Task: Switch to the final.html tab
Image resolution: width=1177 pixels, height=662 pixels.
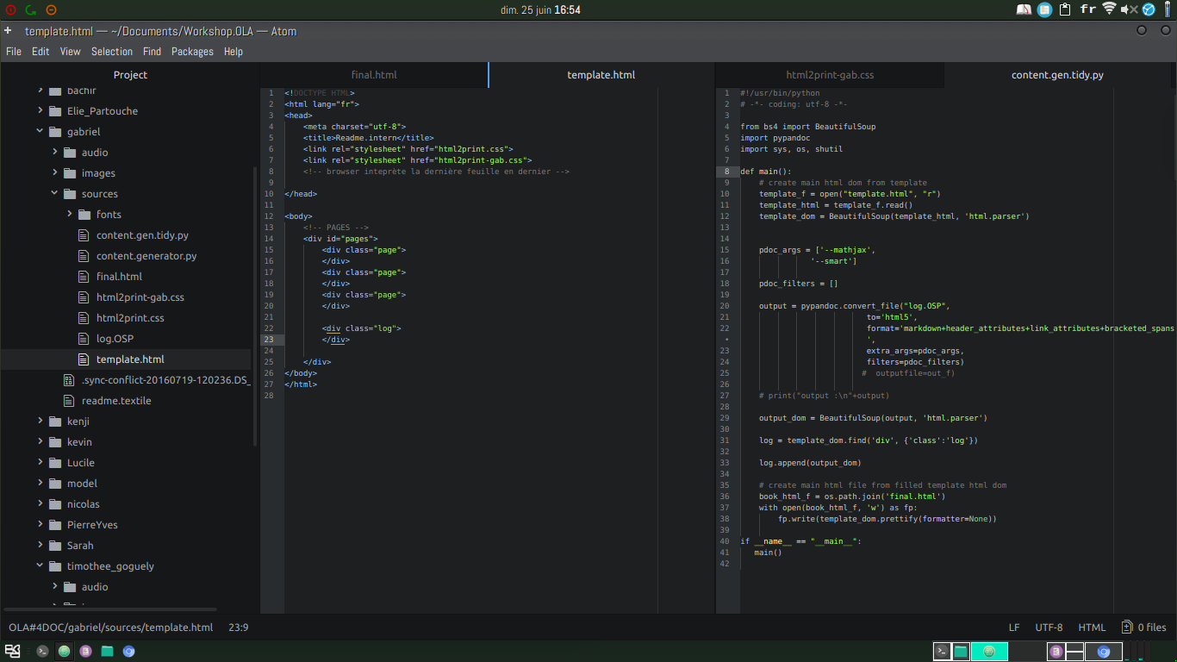Action: (x=374, y=75)
